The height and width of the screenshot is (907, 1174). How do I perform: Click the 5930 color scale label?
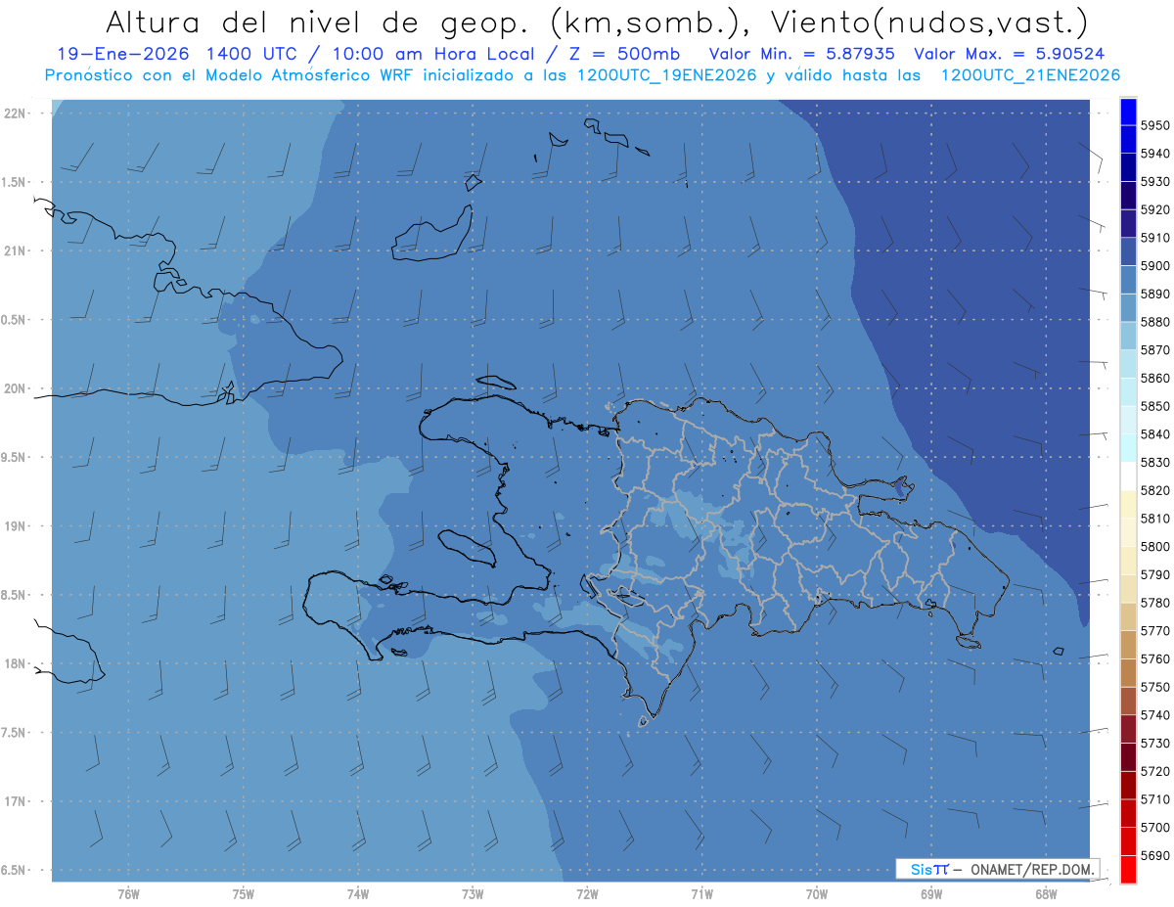coord(1154,182)
